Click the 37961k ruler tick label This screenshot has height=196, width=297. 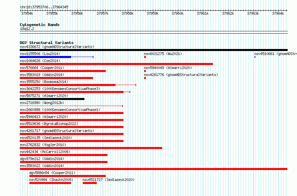(203, 13)
